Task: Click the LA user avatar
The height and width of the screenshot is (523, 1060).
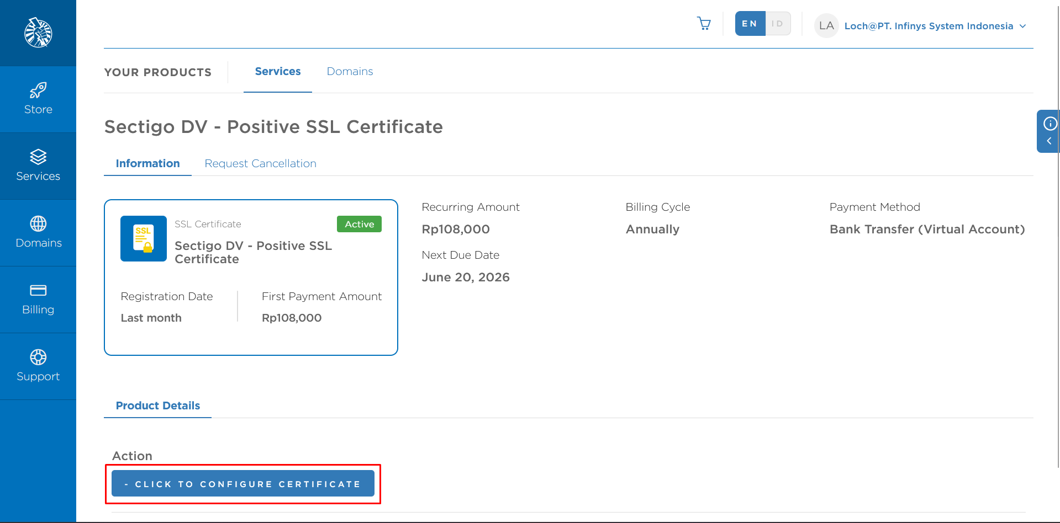Action: tap(826, 26)
